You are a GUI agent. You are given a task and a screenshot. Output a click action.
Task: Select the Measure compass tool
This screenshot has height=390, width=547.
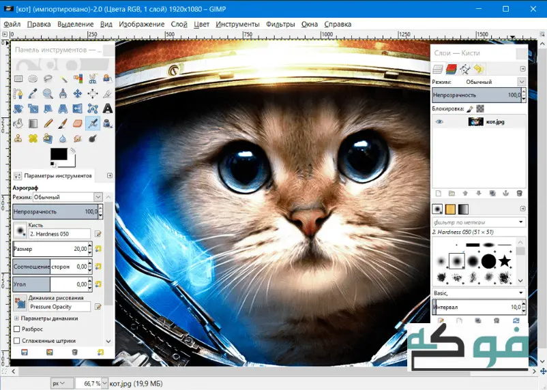tap(63, 93)
